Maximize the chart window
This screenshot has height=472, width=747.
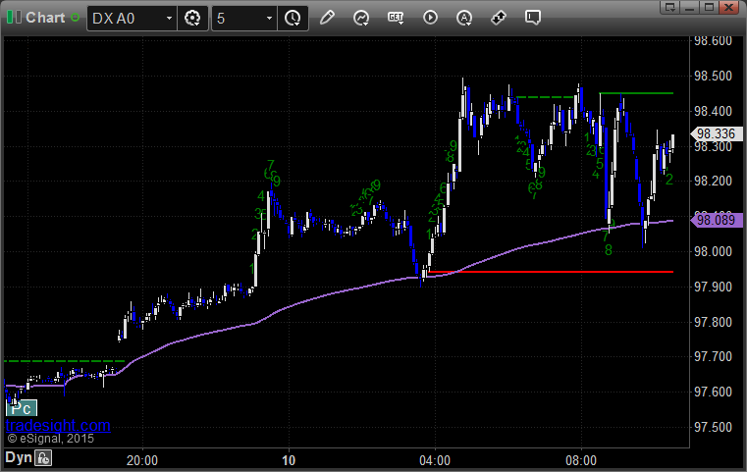(709, 7)
